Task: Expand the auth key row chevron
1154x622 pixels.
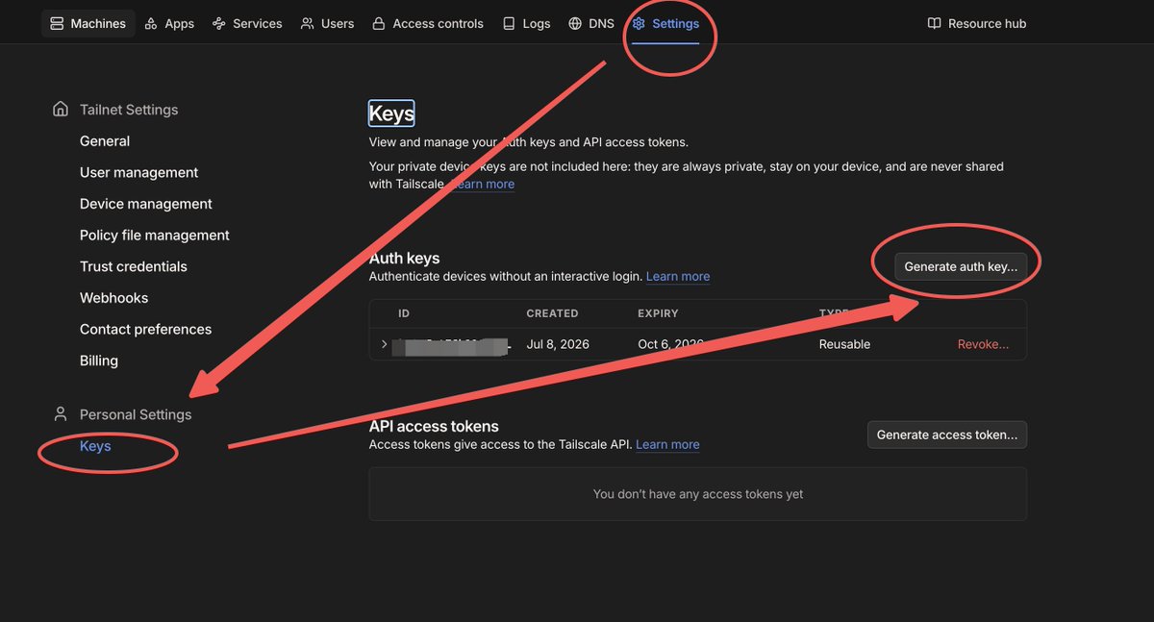Action: click(385, 344)
